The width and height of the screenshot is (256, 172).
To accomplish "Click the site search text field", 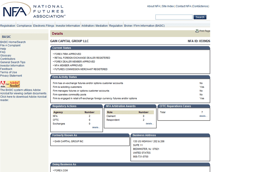I will pos(174,17).
